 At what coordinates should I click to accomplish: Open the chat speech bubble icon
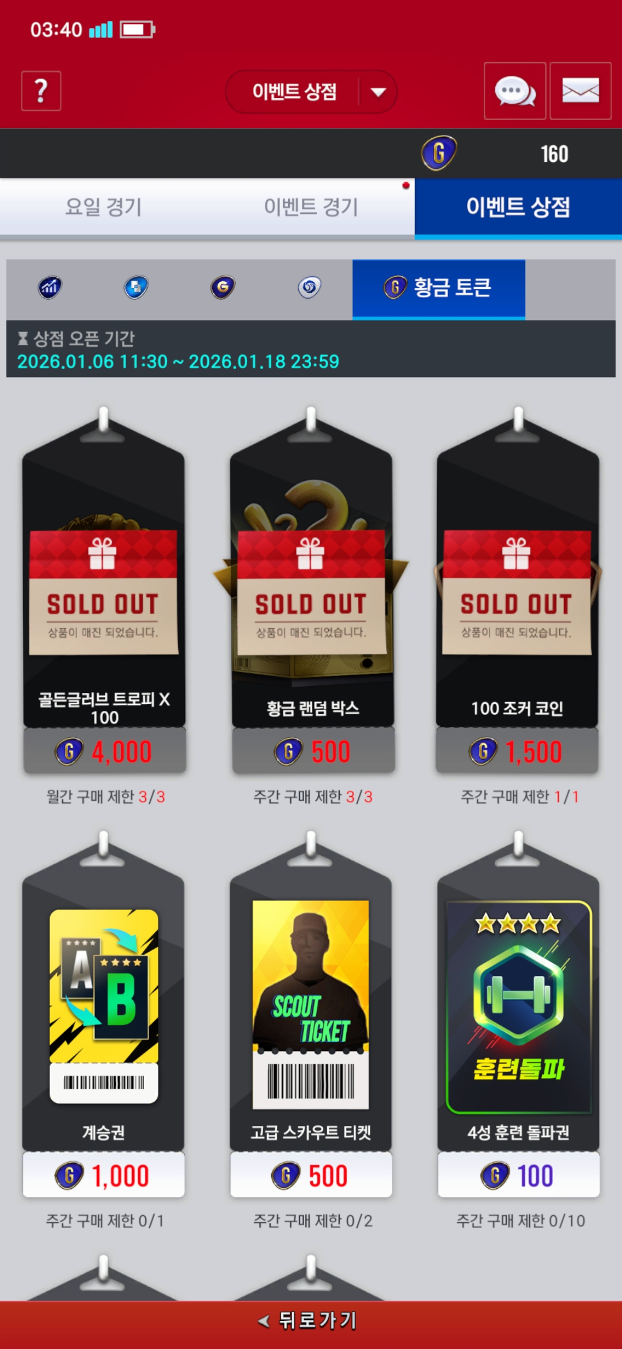point(515,91)
